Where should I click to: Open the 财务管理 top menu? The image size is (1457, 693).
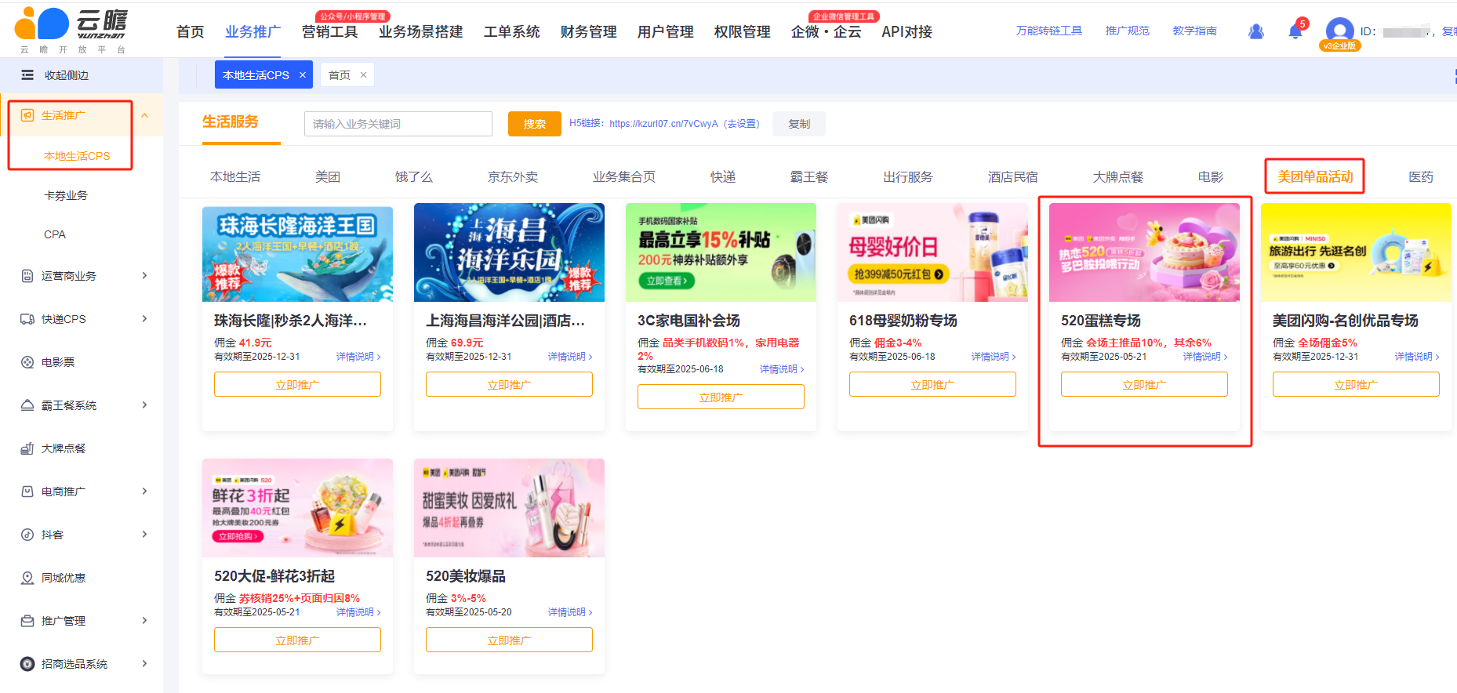click(x=588, y=32)
